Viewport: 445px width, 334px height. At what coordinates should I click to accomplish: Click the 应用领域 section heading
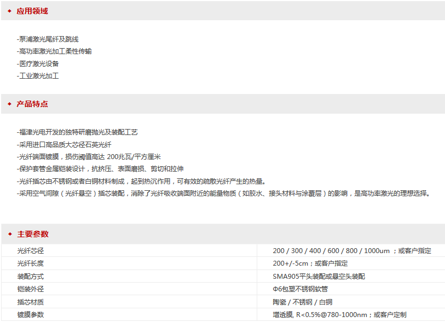[32, 11]
